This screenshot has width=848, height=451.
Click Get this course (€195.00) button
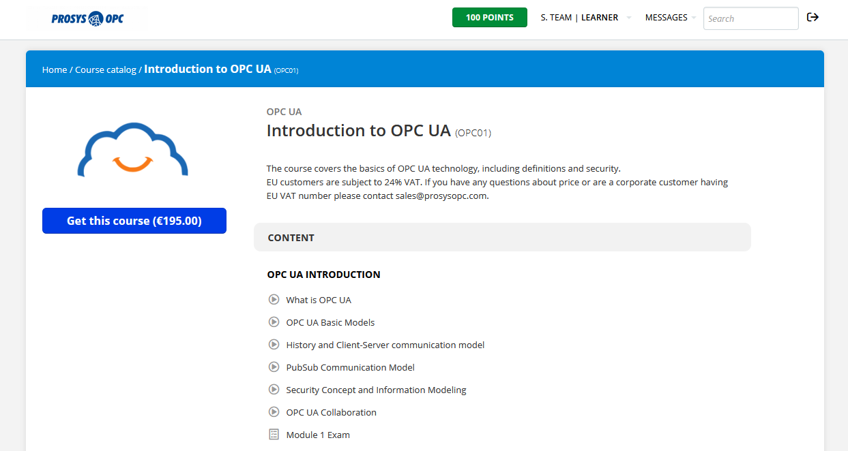click(134, 221)
